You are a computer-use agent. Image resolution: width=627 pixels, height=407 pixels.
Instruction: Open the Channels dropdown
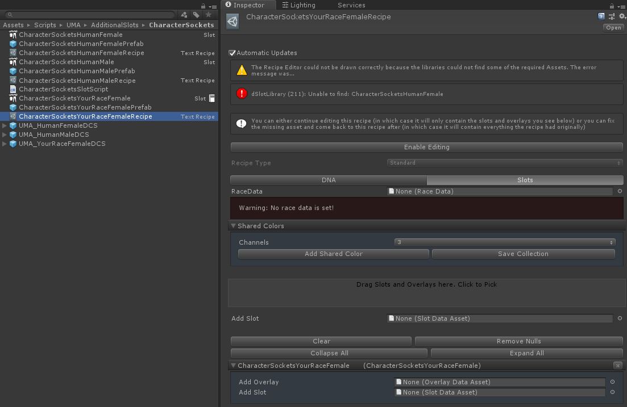(505, 242)
